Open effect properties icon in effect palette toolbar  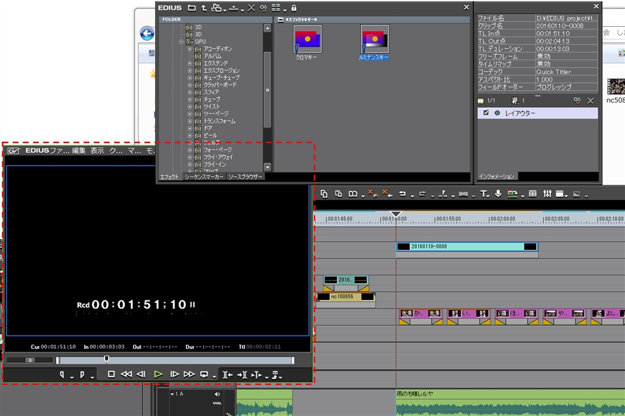tap(263, 8)
